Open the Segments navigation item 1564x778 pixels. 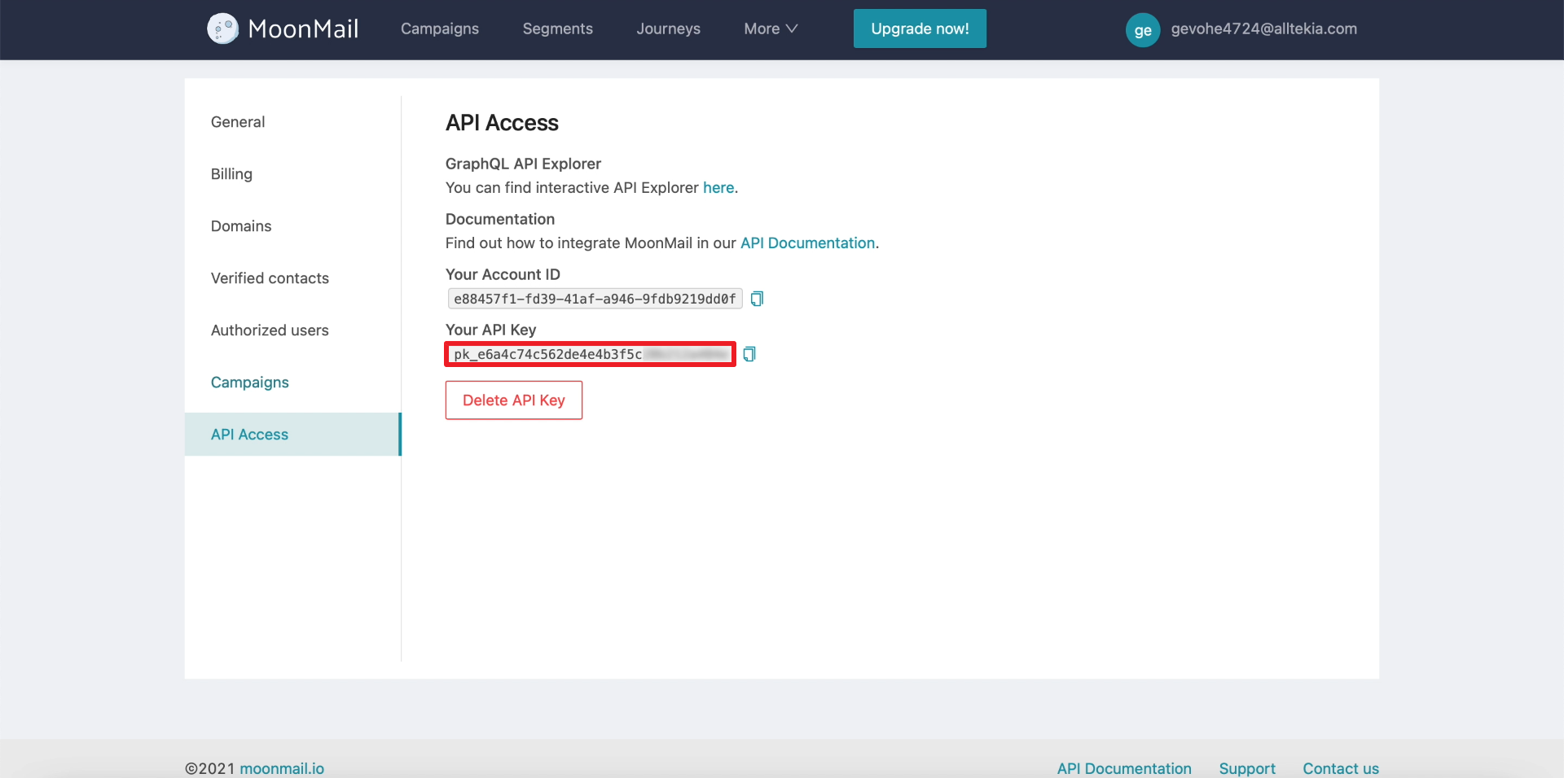point(558,28)
